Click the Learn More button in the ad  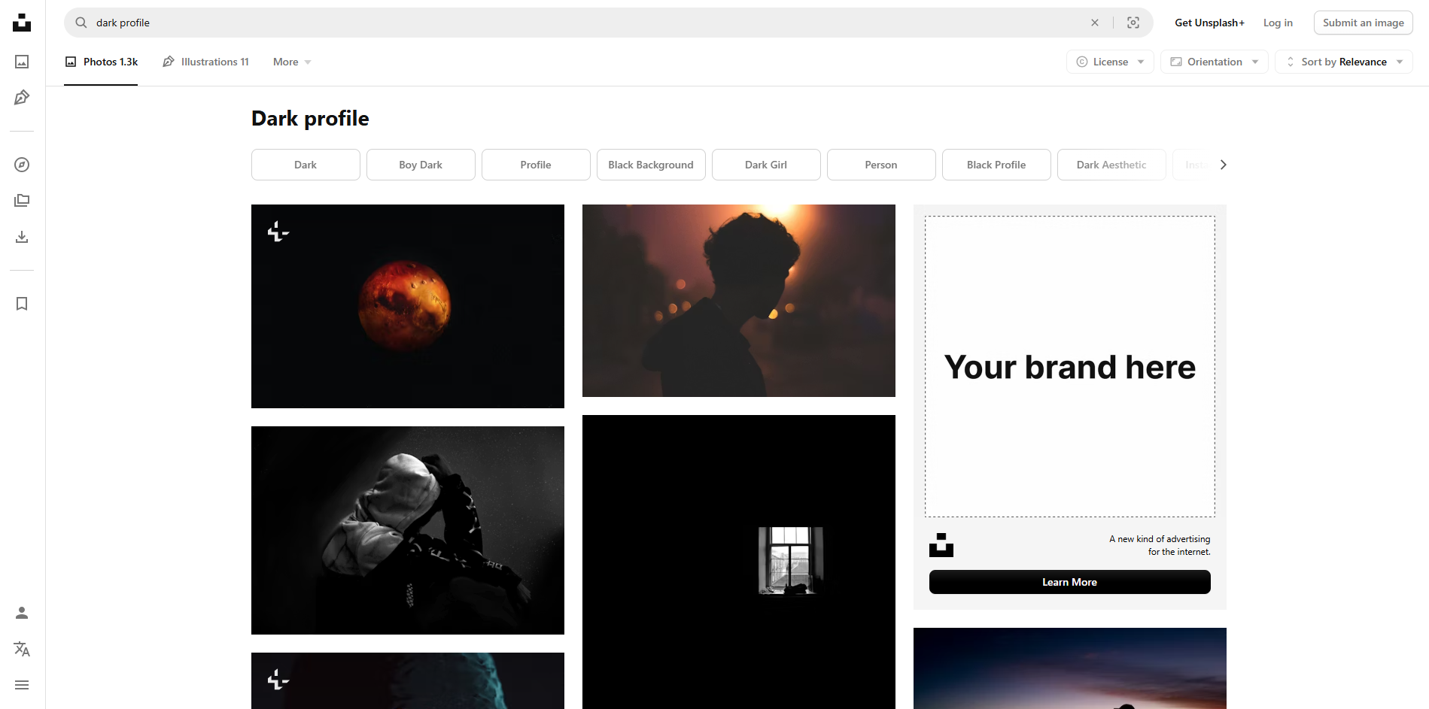click(1069, 581)
